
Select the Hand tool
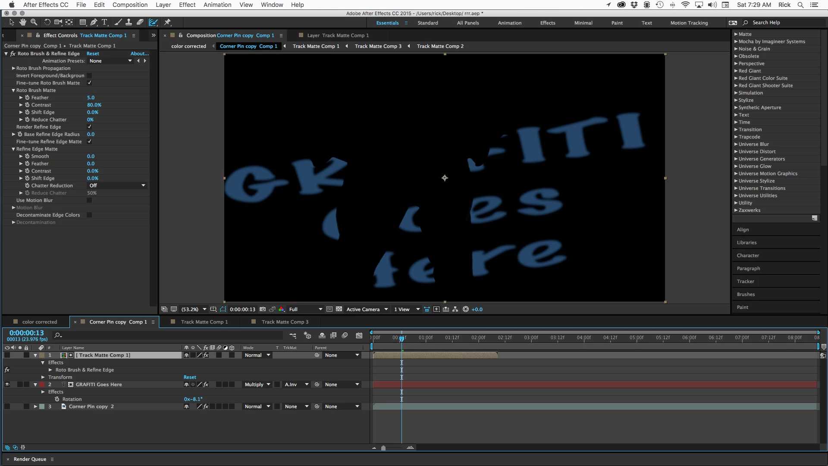point(22,22)
